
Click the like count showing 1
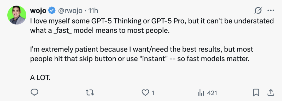(x=153, y=93)
